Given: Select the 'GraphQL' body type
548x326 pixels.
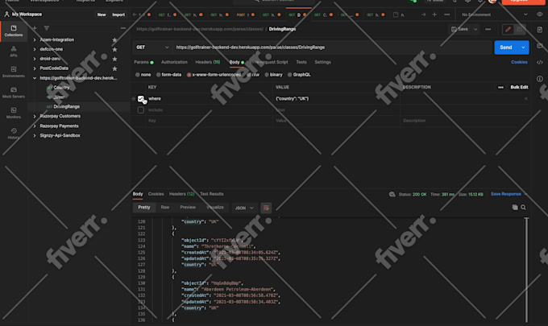Looking at the screenshot, I should point(299,75).
